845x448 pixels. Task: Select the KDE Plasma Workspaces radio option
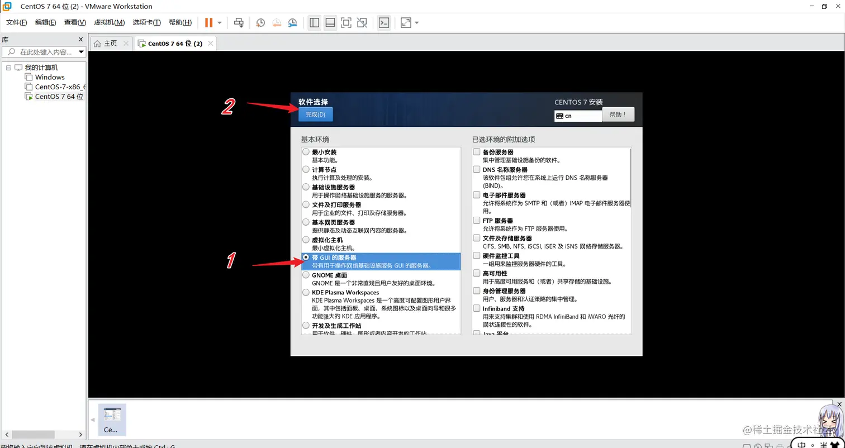coord(306,292)
